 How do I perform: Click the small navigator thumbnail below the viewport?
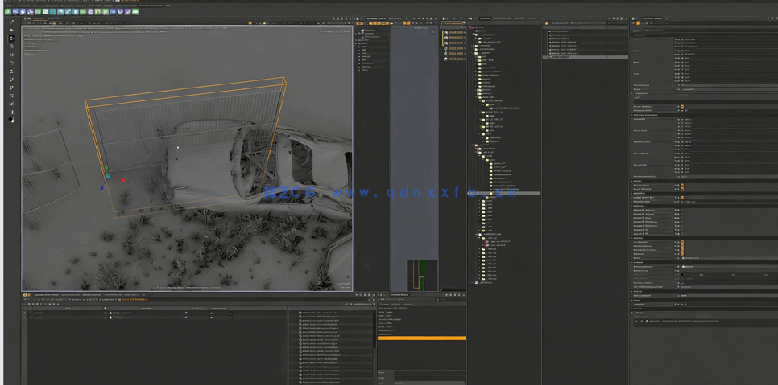[421, 275]
